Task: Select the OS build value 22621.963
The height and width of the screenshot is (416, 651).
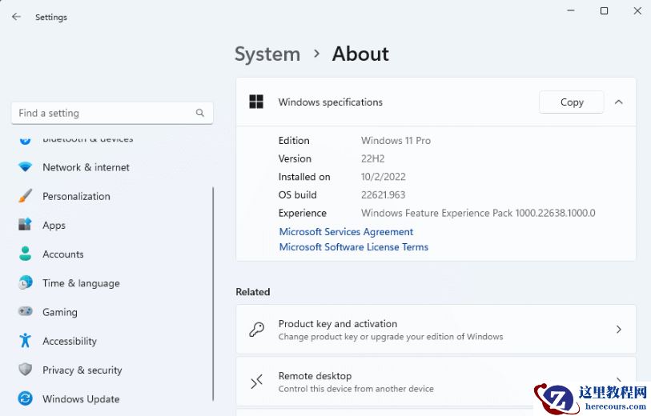Action: pos(383,195)
